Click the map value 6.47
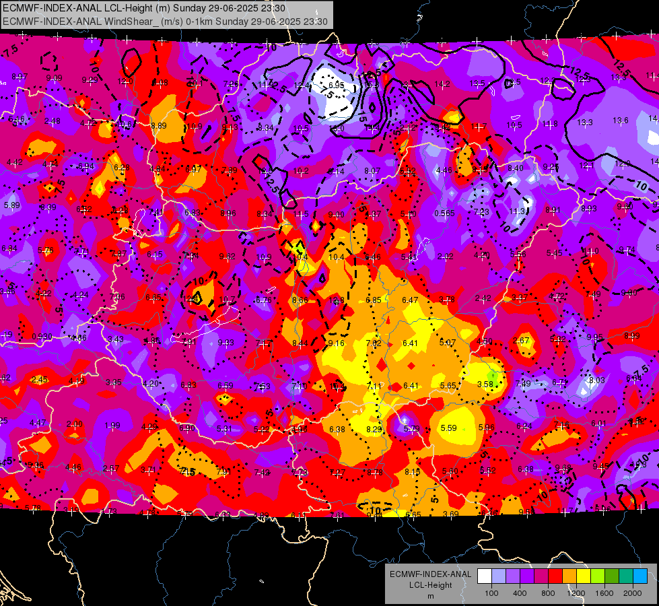The image size is (659, 606). (x=410, y=300)
